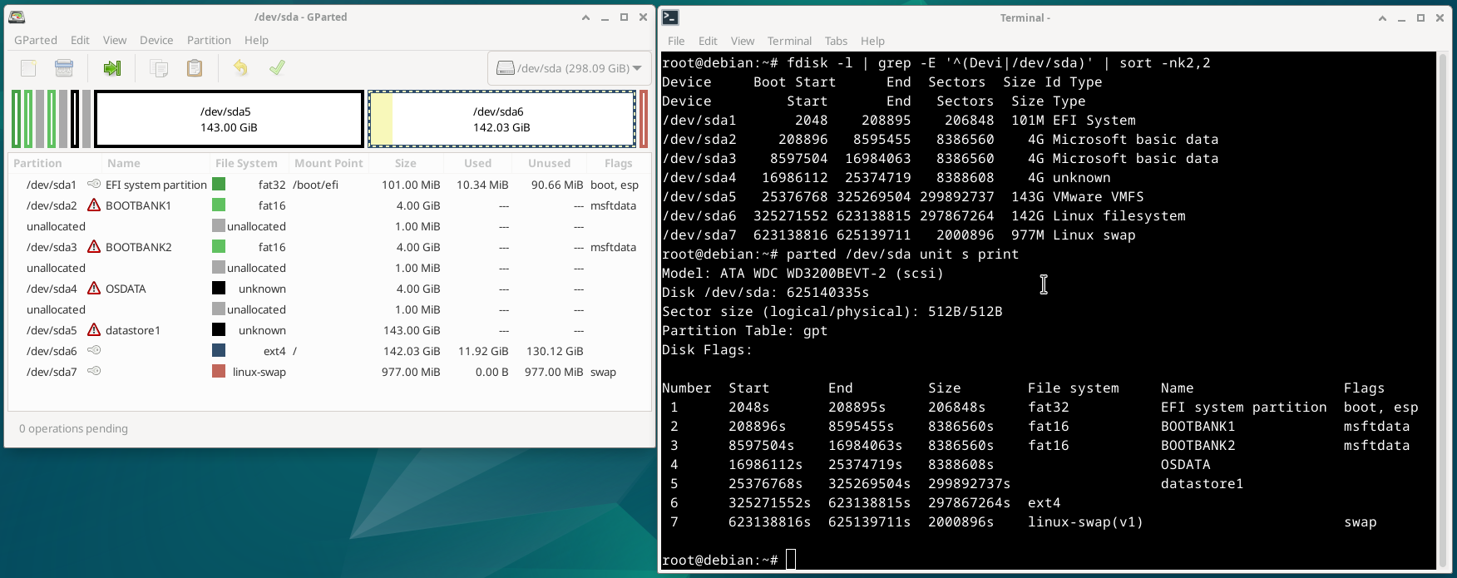Open the Help menu in GParted
The width and height of the screenshot is (1457, 578).
coord(256,40)
